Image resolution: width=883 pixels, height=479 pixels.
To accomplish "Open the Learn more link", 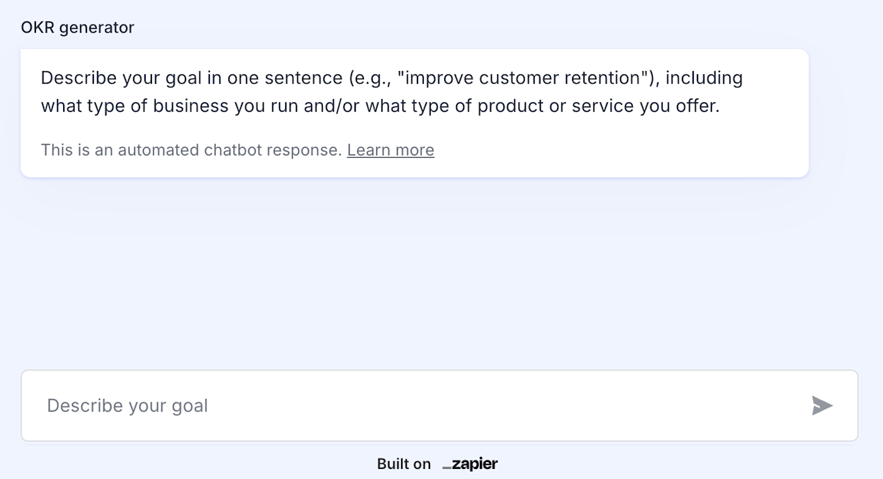I will [390, 150].
